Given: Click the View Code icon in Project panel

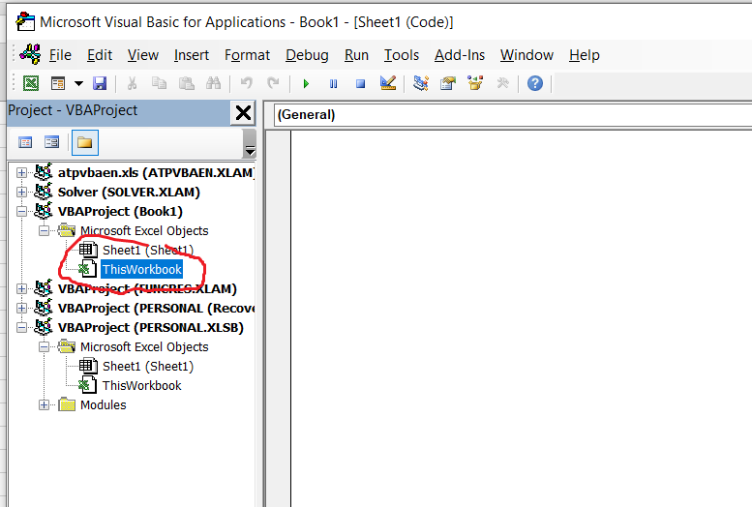Looking at the screenshot, I should [x=25, y=142].
